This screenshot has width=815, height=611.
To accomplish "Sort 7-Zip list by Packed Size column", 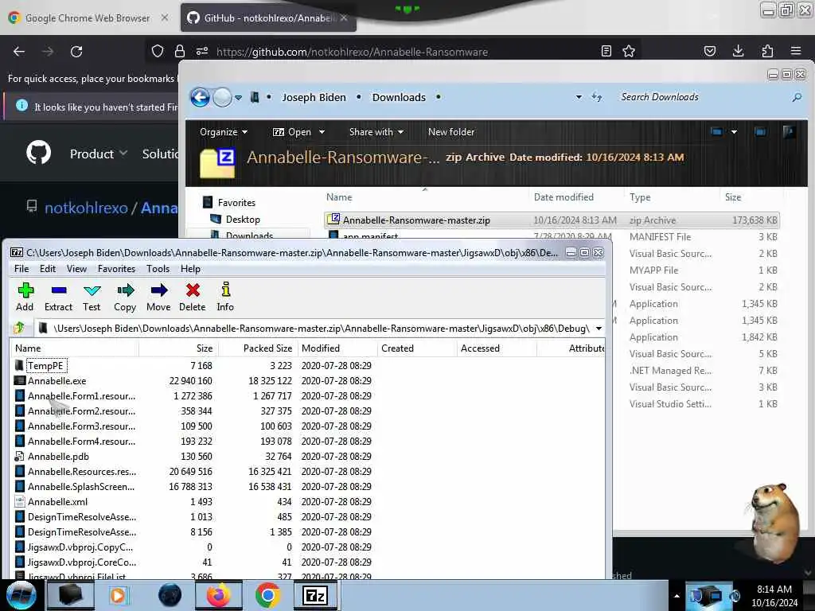I will [x=258, y=348].
